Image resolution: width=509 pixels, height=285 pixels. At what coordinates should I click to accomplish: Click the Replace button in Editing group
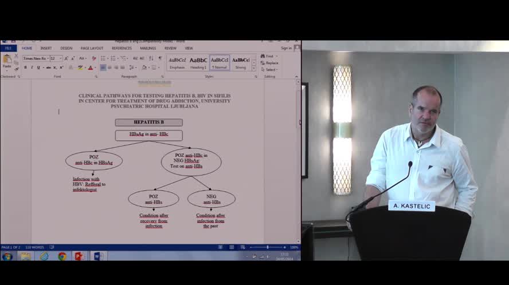(271, 63)
